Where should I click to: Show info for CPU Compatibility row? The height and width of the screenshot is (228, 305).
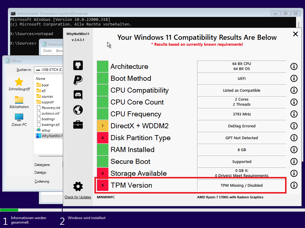294,90
